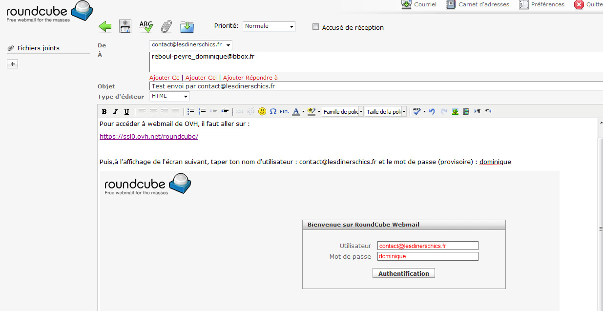Screen dimensions: 603x311
Task: Toggle underline formatting
Action: (x=126, y=111)
